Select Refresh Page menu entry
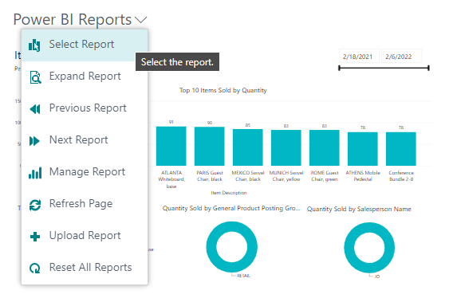This screenshot has height=306, width=453. tap(85, 204)
